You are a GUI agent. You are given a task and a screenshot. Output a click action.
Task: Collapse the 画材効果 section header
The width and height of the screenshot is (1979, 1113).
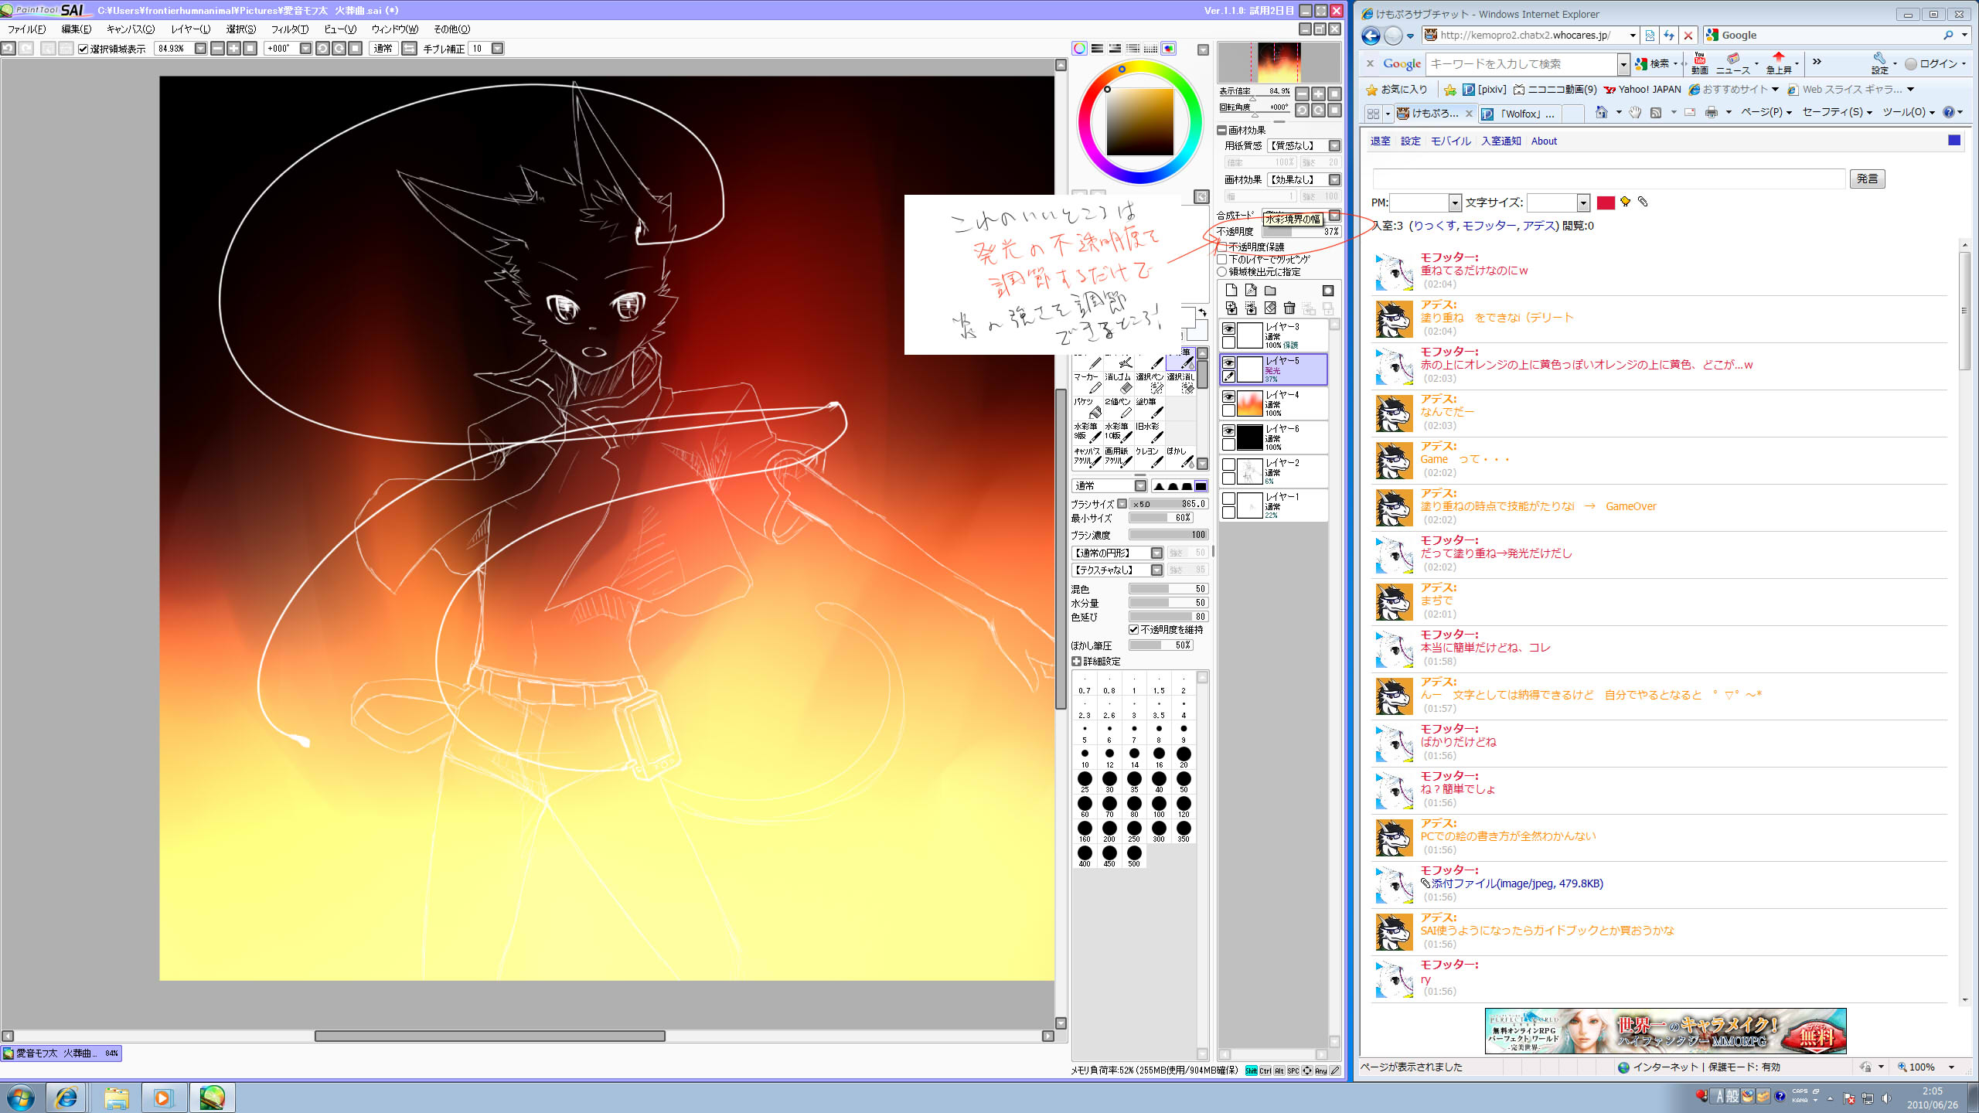point(1222,130)
